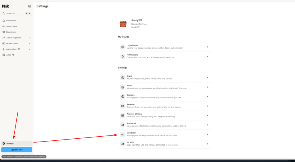Image resolution: width=295 pixels, height=162 pixels.
Task: Click the Audience growth chart icon
Action: pos(4,38)
